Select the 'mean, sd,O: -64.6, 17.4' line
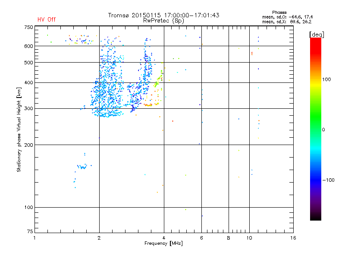This screenshot has height=259, width=345. [287, 17]
